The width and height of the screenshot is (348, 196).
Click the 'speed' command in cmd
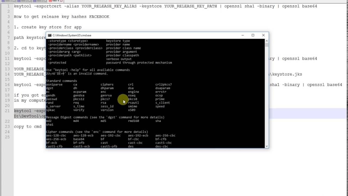(x=160, y=106)
